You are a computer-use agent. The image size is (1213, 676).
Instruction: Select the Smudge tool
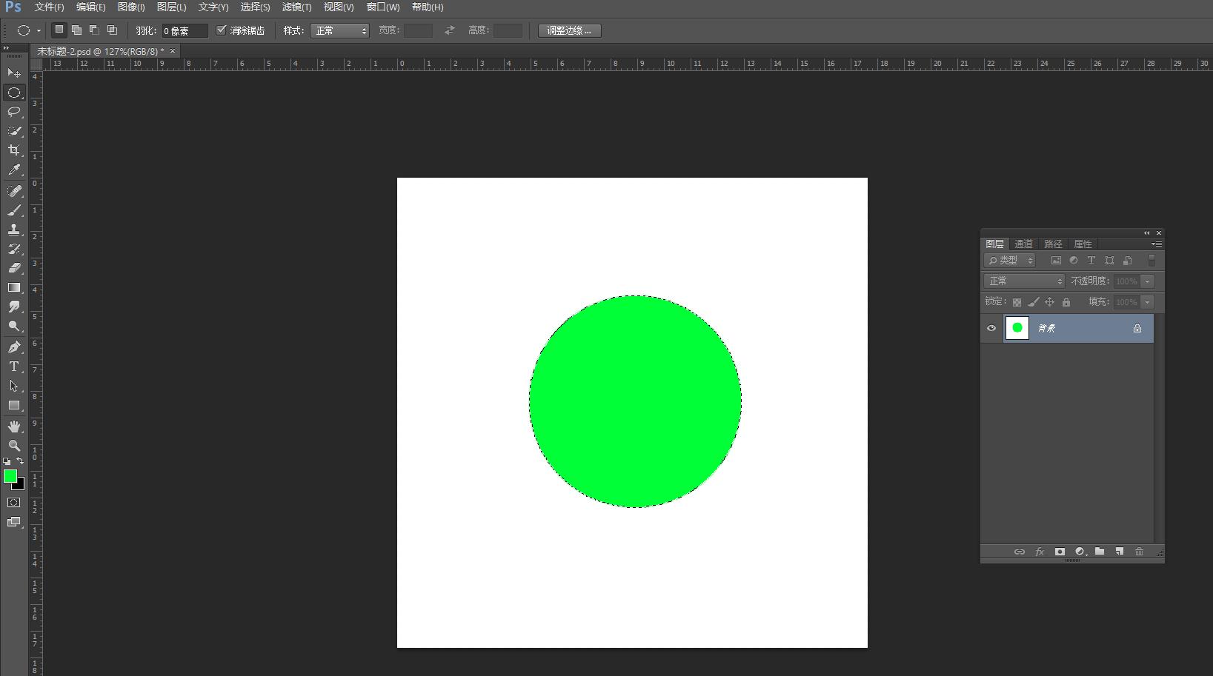click(14, 307)
